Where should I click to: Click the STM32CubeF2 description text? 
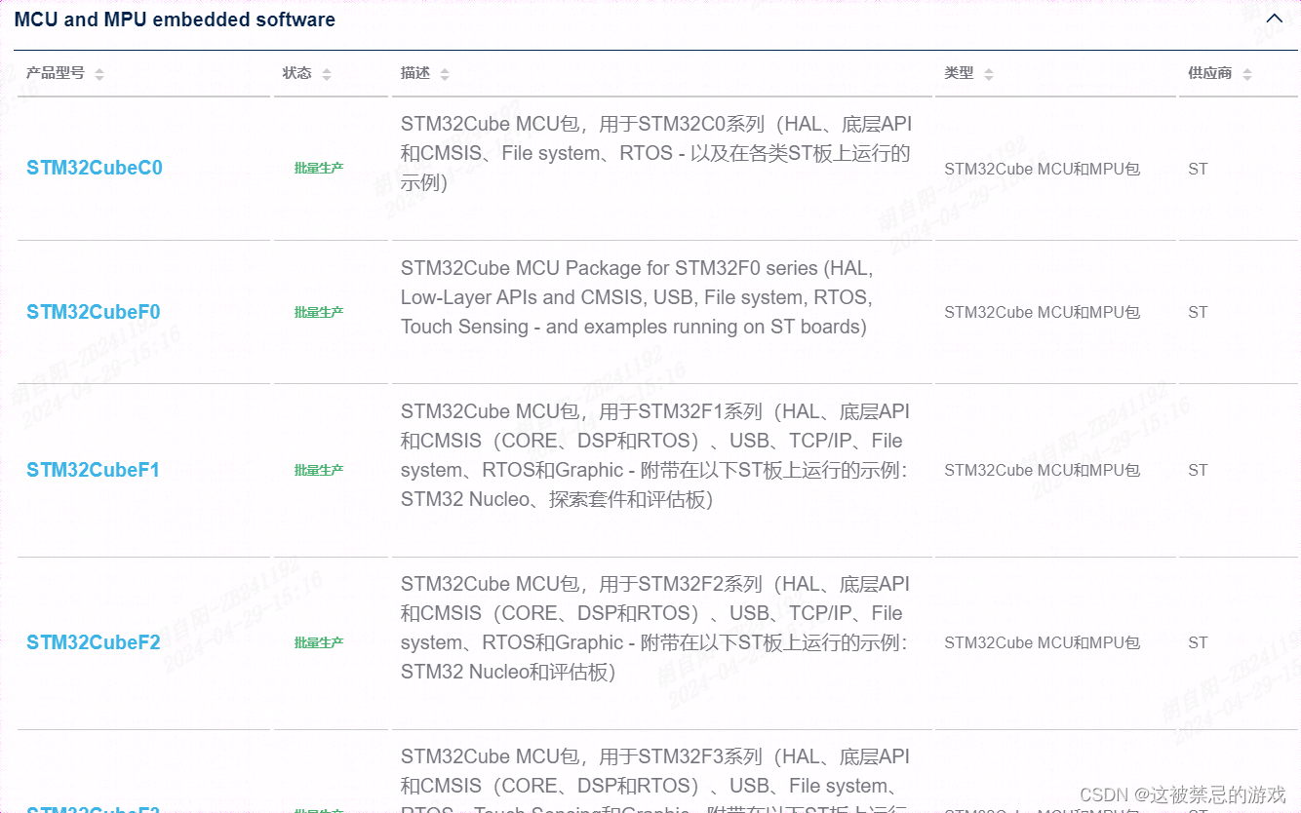(655, 628)
